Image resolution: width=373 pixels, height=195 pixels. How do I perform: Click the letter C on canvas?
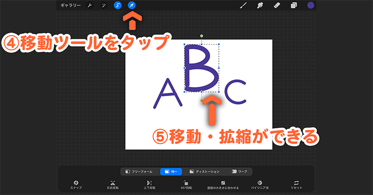[235, 92]
